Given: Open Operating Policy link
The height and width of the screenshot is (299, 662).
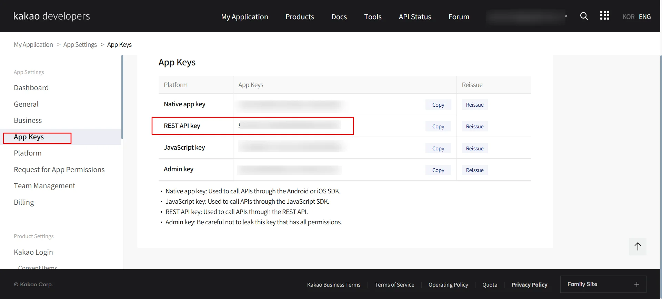Looking at the screenshot, I should click(x=448, y=285).
